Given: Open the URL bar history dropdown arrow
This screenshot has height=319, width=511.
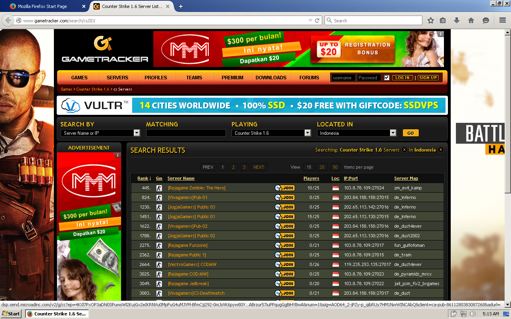Looking at the screenshot, I should [x=310, y=20].
